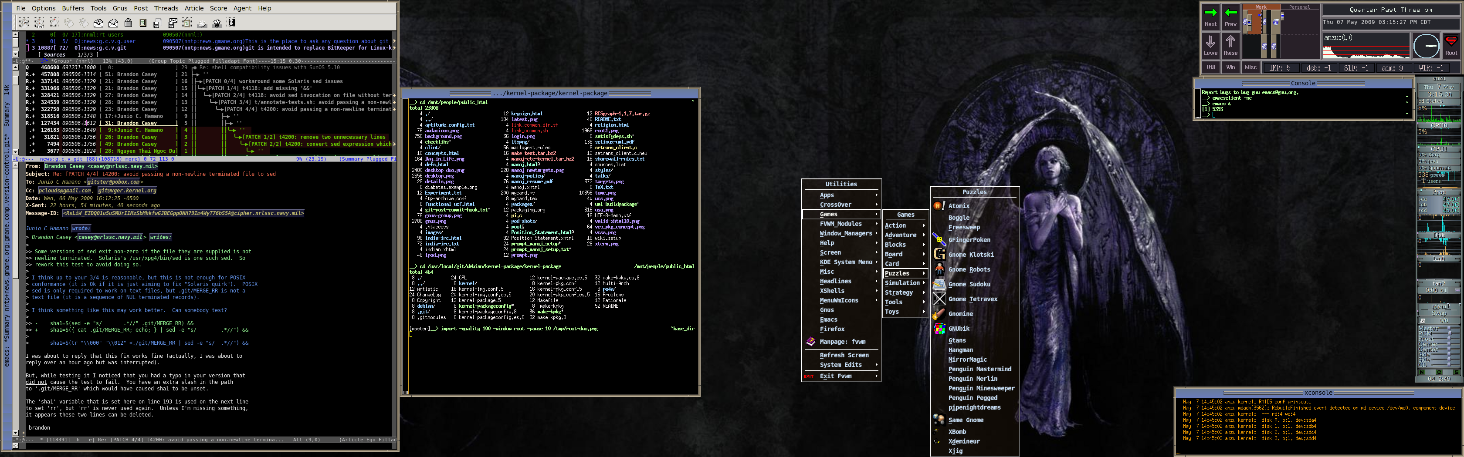This screenshot has height=457, width=1464.
Task: Click git@vger.kernel.org address in Cc header
Action: [127, 191]
